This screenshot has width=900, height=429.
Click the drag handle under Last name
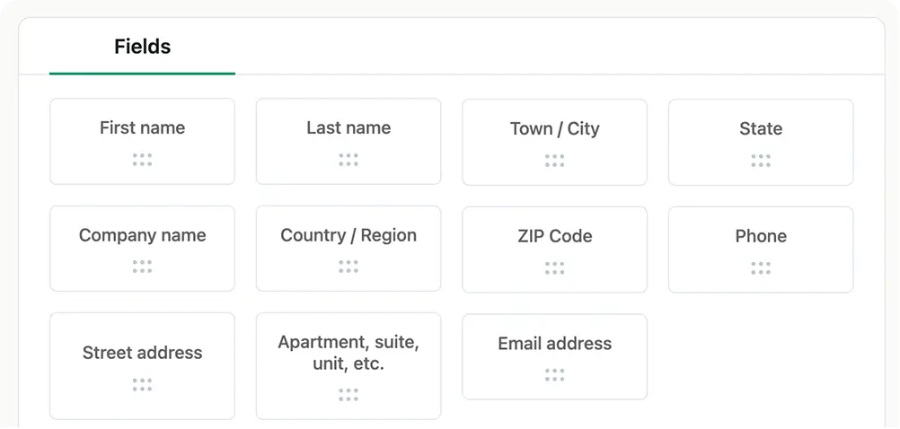coord(349,160)
